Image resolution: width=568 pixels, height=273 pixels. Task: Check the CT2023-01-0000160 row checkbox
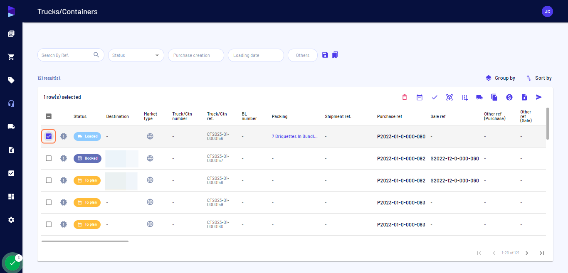(x=49, y=224)
